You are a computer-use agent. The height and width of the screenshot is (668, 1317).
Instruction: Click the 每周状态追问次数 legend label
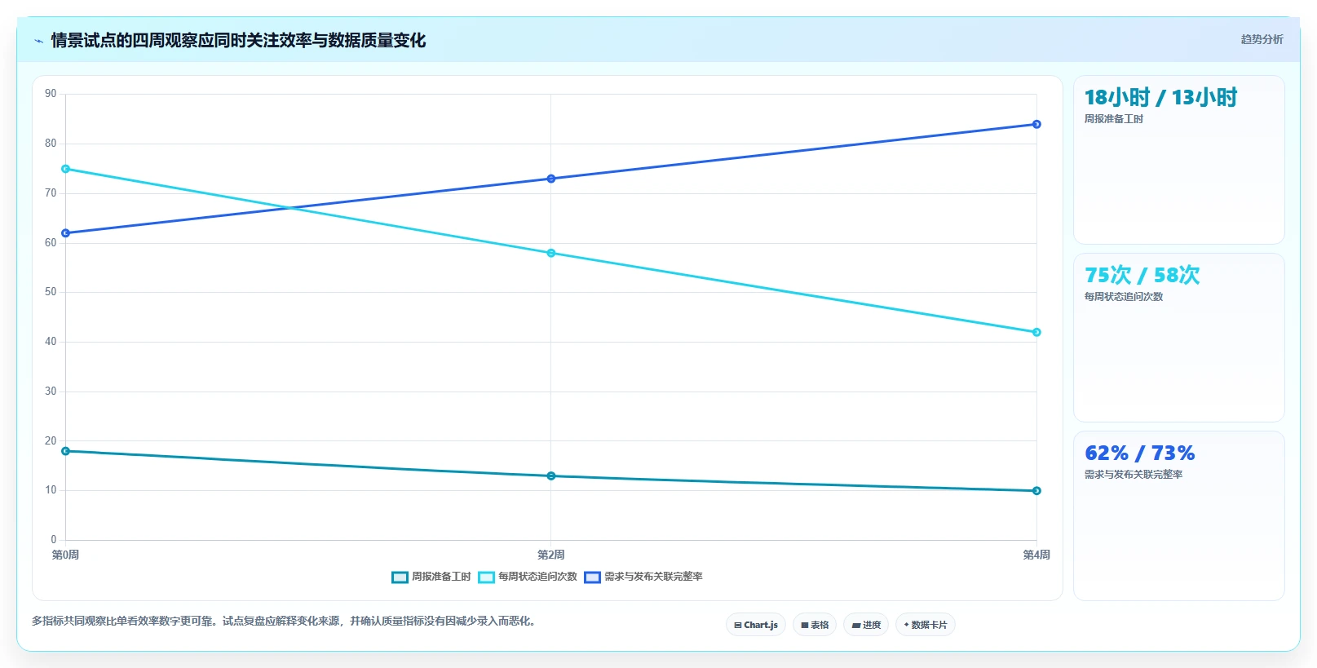tap(538, 577)
